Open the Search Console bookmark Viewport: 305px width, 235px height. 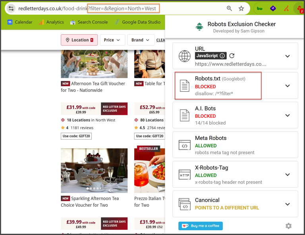[x=89, y=22]
